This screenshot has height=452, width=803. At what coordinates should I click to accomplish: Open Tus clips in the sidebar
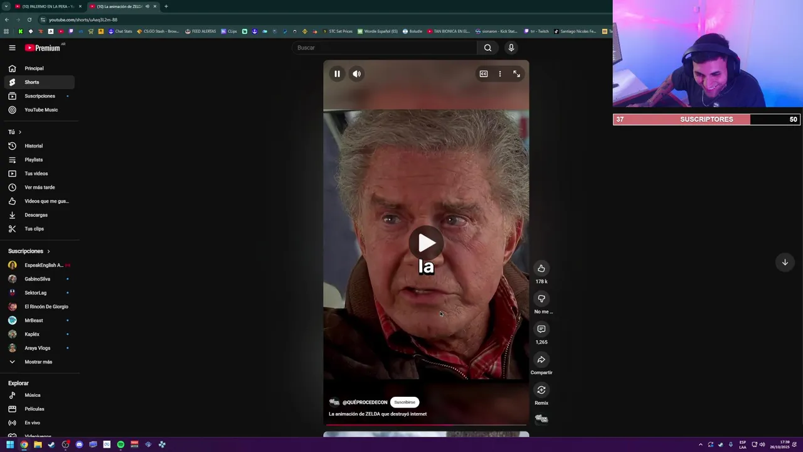[x=40, y=229]
